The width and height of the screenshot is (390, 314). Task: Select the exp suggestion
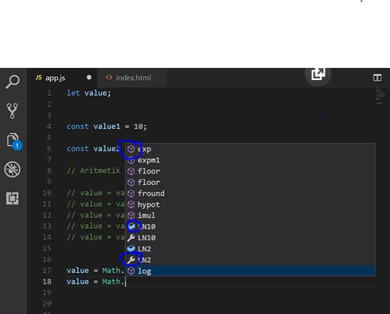pyautogui.click(x=250, y=149)
